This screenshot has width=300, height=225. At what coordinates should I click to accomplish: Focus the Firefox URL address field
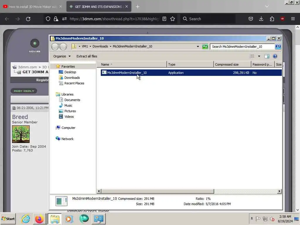pos(114,19)
